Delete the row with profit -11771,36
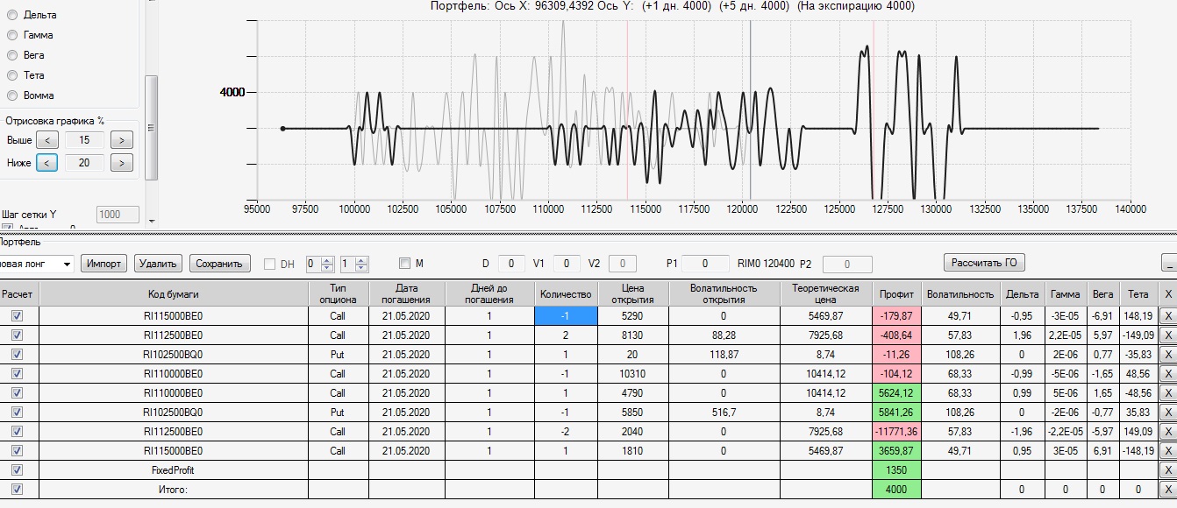Screen dimensions: 1177x508 tap(1166, 432)
